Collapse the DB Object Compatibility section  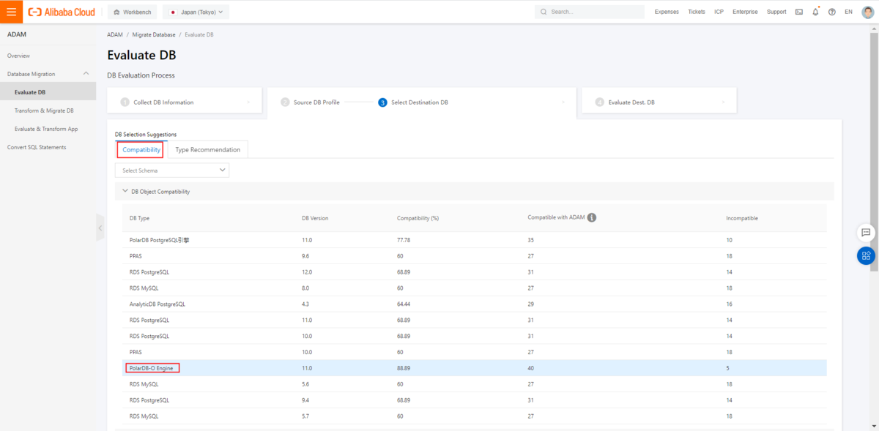(x=125, y=191)
